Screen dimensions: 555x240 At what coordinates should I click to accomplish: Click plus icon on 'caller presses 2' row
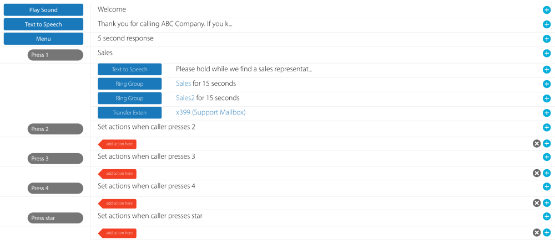click(x=547, y=128)
